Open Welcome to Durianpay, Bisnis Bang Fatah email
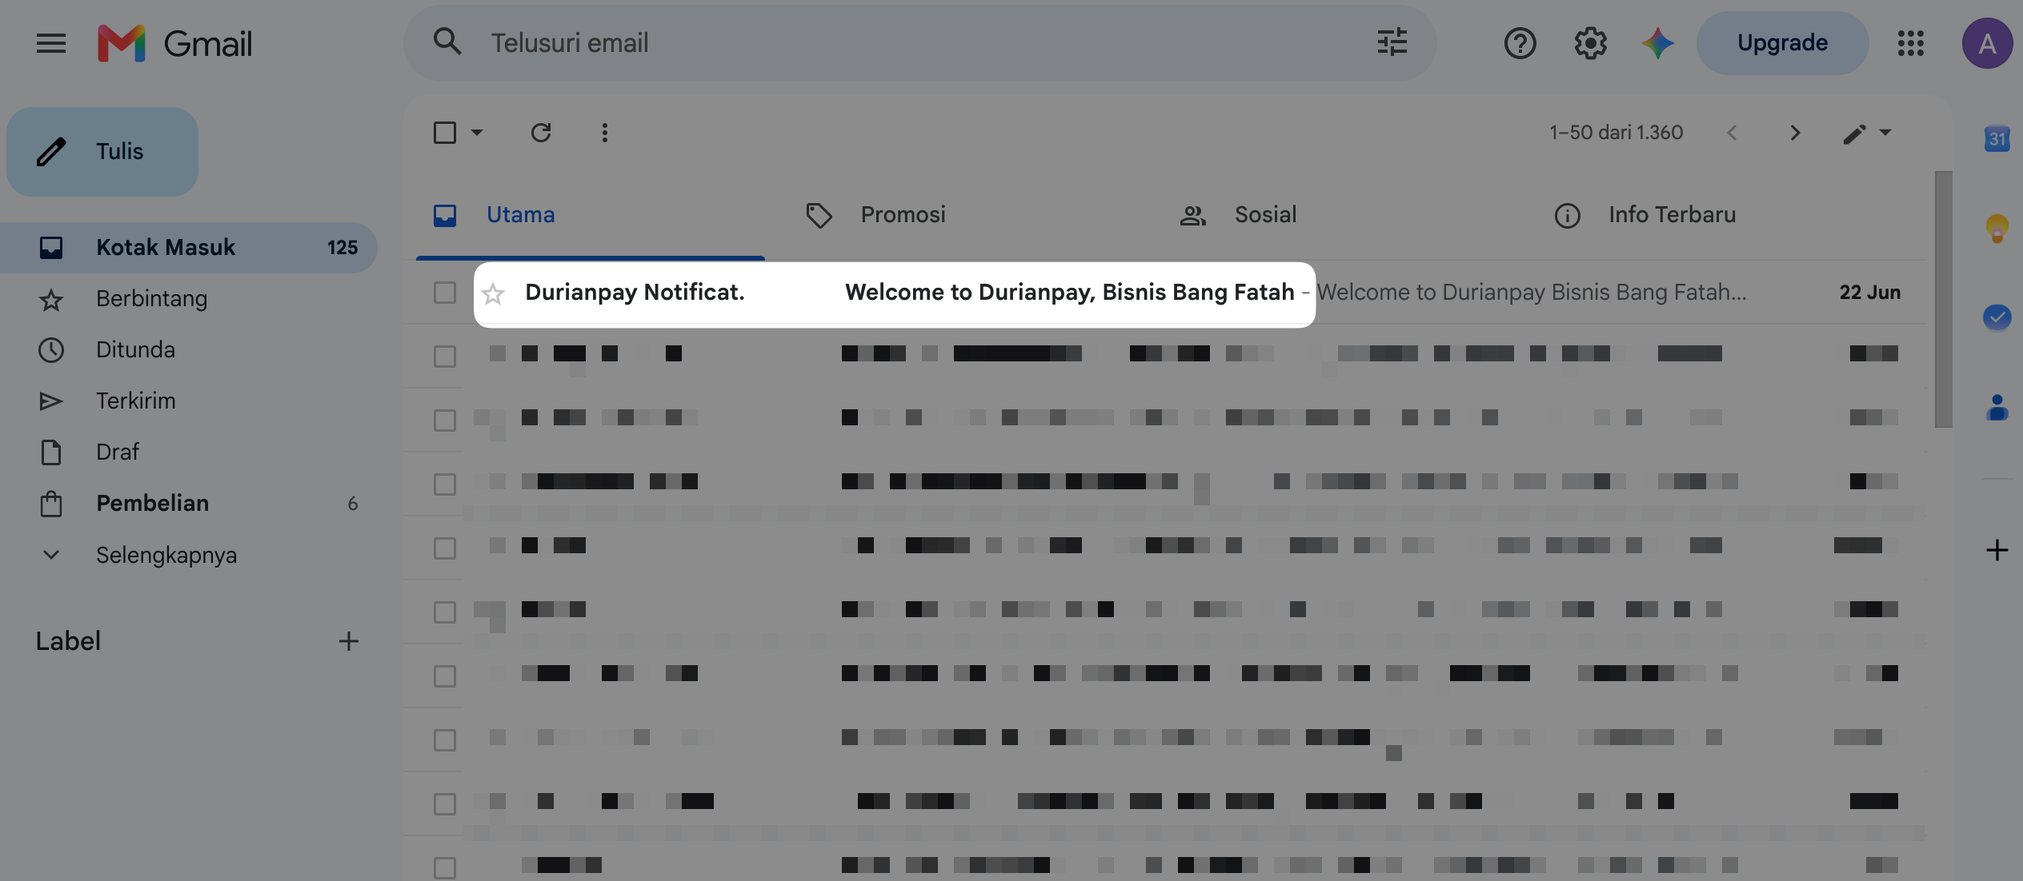Image resolution: width=2023 pixels, height=881 pixels. click(1069, 293)
